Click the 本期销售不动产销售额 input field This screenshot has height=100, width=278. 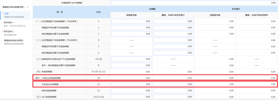pos(194,3)
